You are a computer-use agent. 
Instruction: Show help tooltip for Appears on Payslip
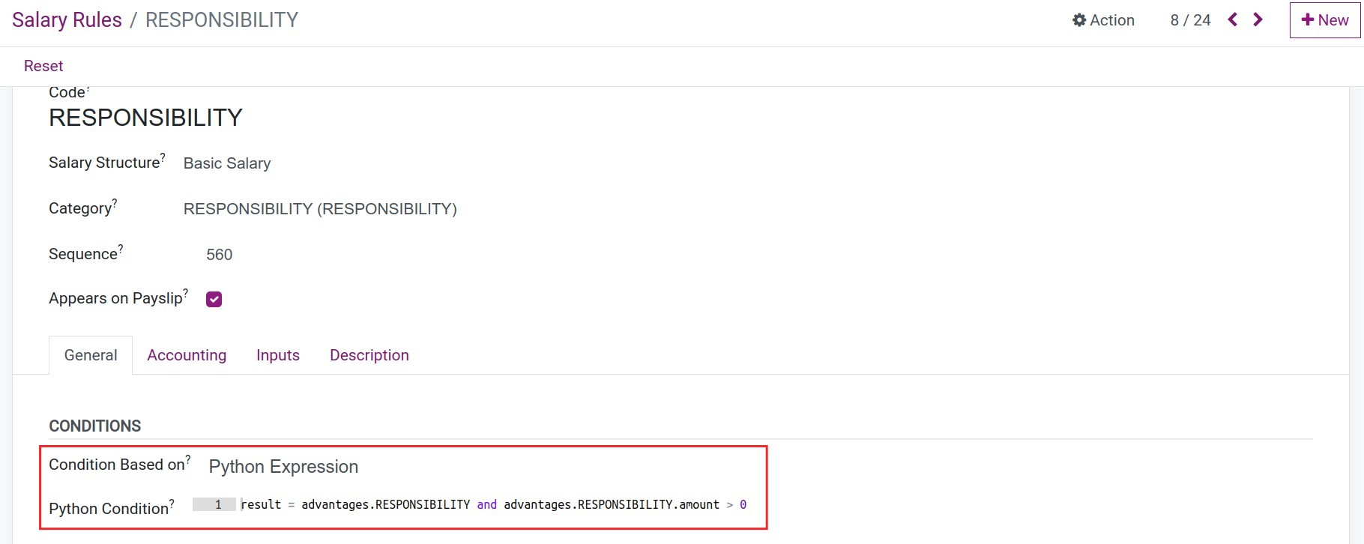click(187, 292)
